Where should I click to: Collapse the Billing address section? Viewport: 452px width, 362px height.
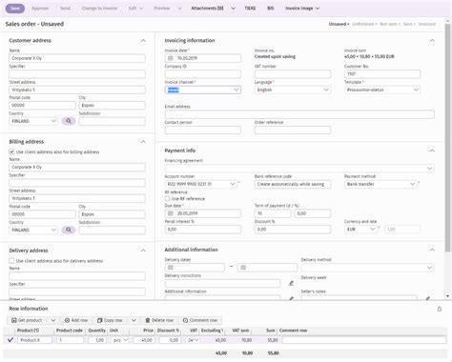pyautogui.click(x=143, y=142)
